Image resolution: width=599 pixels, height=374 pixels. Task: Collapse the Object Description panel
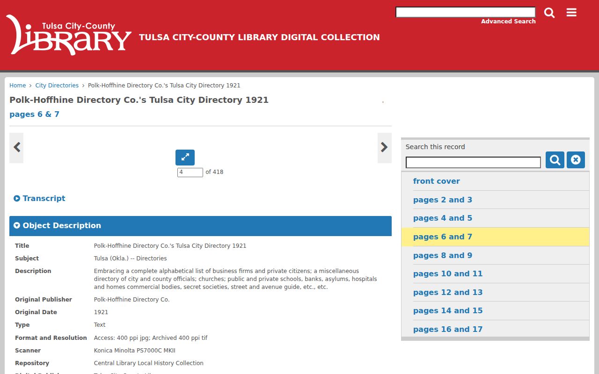200,226
